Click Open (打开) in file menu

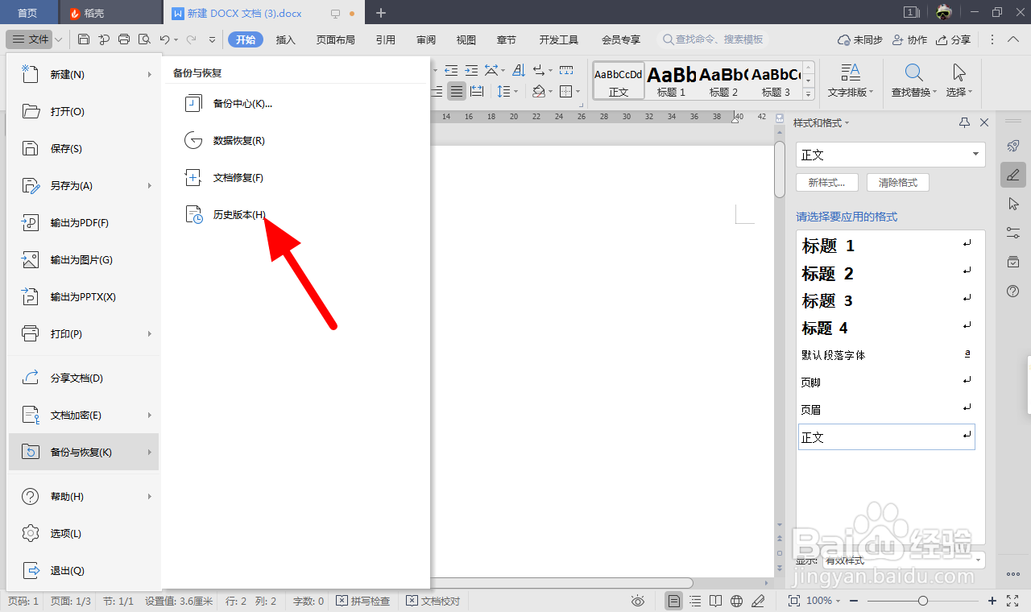(x=84, y=112)
